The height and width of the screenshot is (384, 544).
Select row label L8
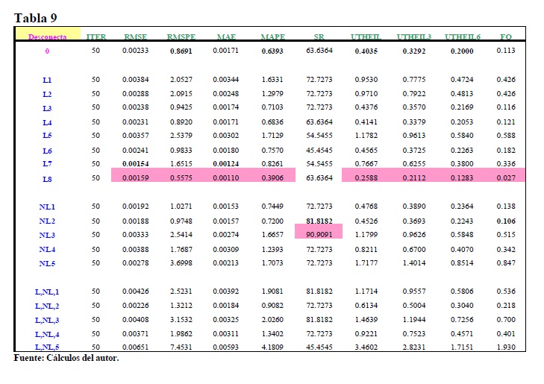47,178
